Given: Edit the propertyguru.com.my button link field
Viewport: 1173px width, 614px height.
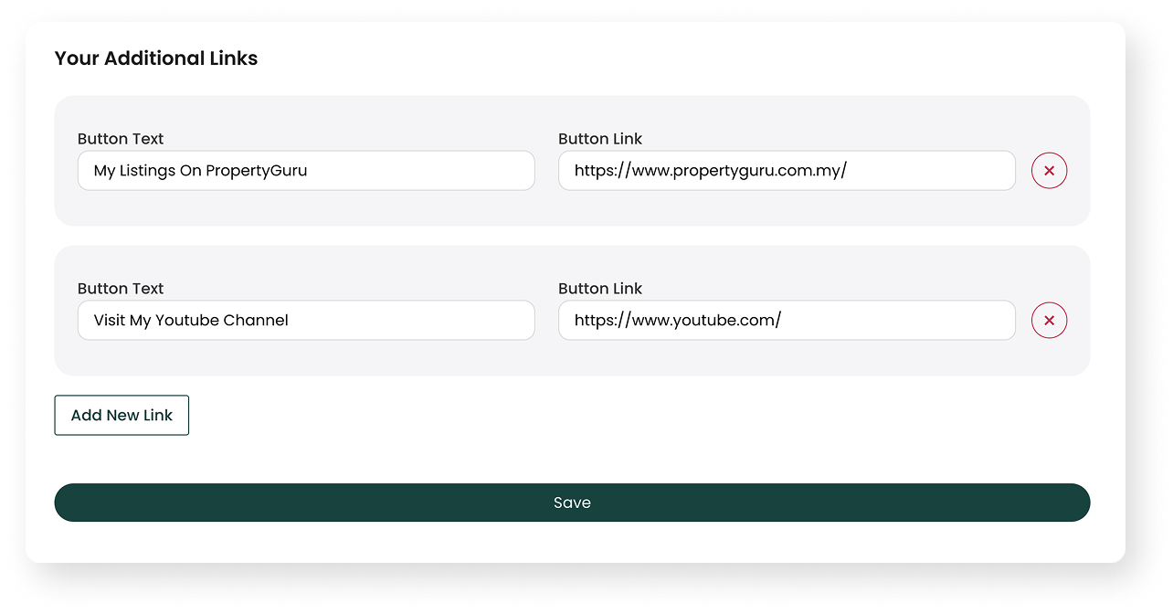Looking at the screenshot, I should 787,171.
